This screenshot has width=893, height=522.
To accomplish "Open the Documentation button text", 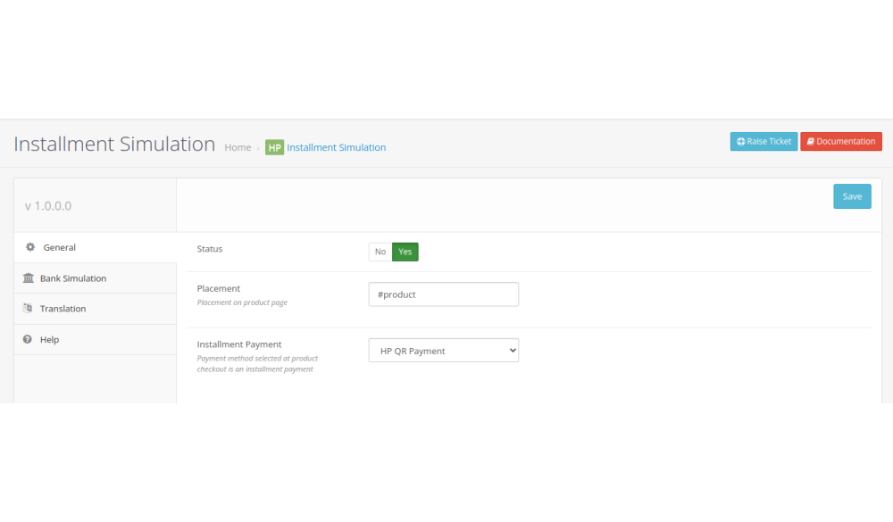I will click(846, 142).
